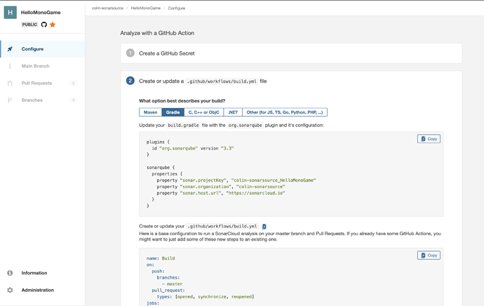Click the Administration gear icon

pos(10,290)
